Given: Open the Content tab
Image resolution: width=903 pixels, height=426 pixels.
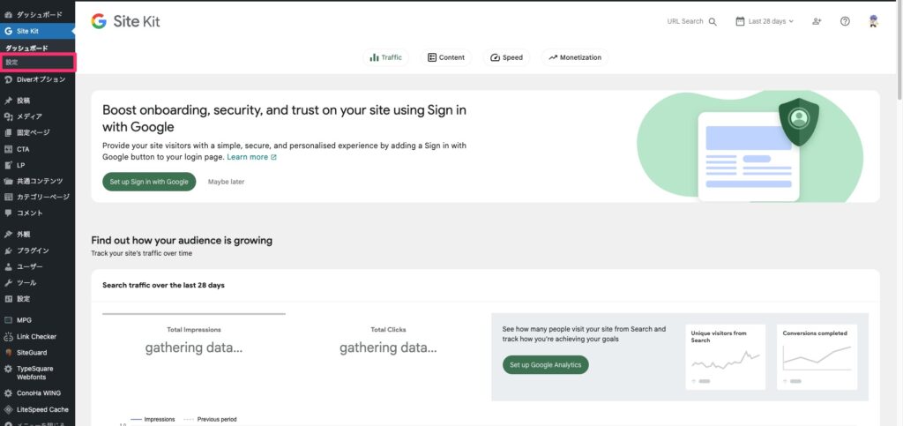Looking at the screenshot, I should point(446,57).
